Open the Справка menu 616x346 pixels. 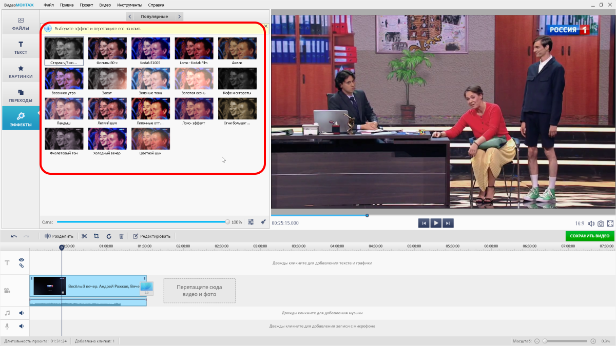[156, 5]
